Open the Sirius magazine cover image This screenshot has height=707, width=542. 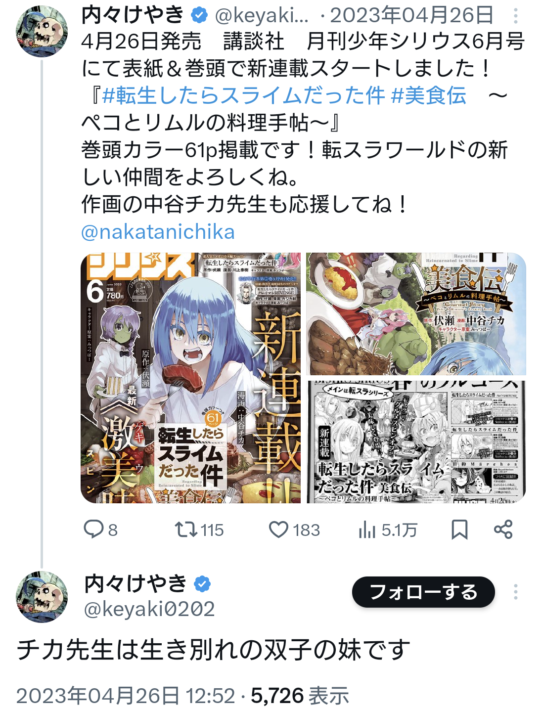coord(191,378)
